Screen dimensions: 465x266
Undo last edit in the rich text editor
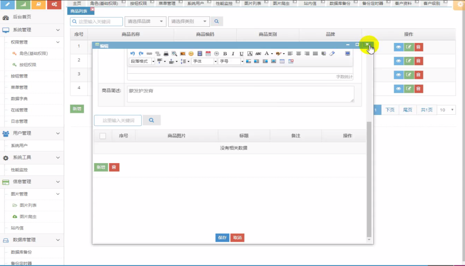[133, 54]
